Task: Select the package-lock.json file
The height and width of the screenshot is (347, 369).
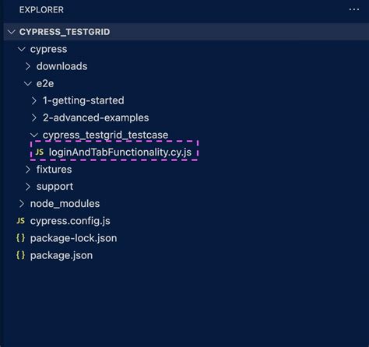Action: 73,238
